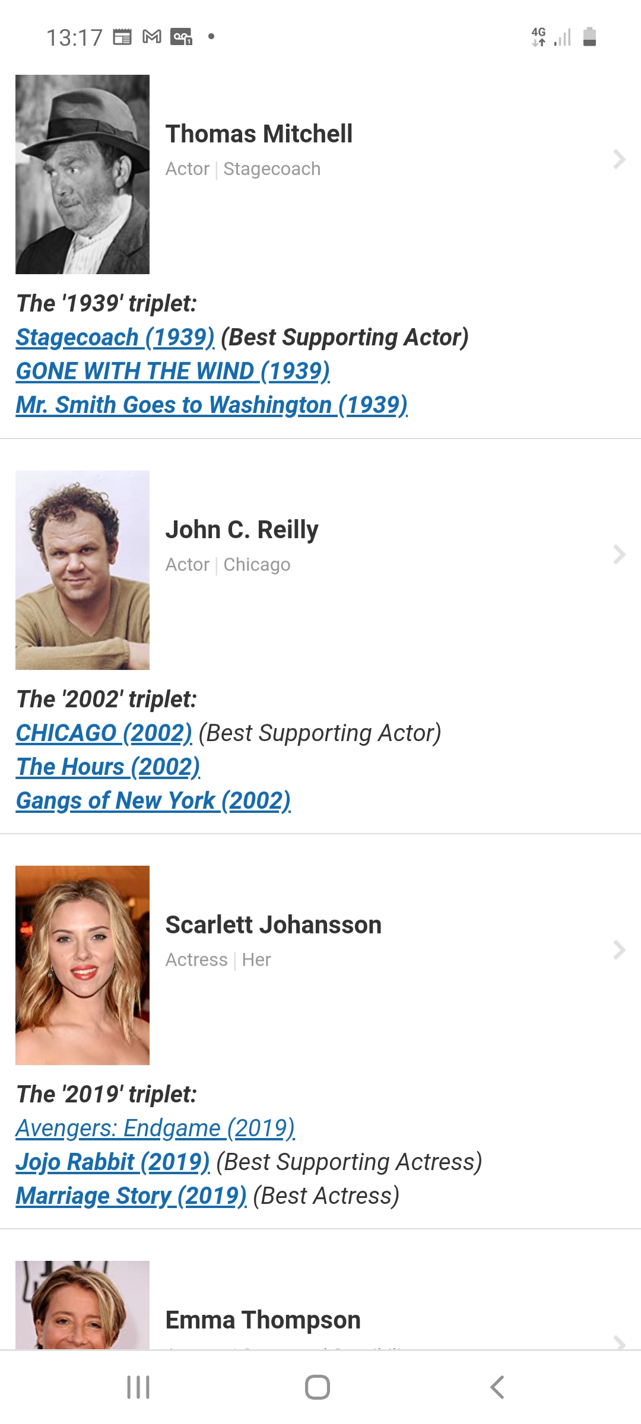Viewport: 641px width, 1424px height.
Task: Follow Mr. Smith Goes to Washington link
Action: pos(211,405)
